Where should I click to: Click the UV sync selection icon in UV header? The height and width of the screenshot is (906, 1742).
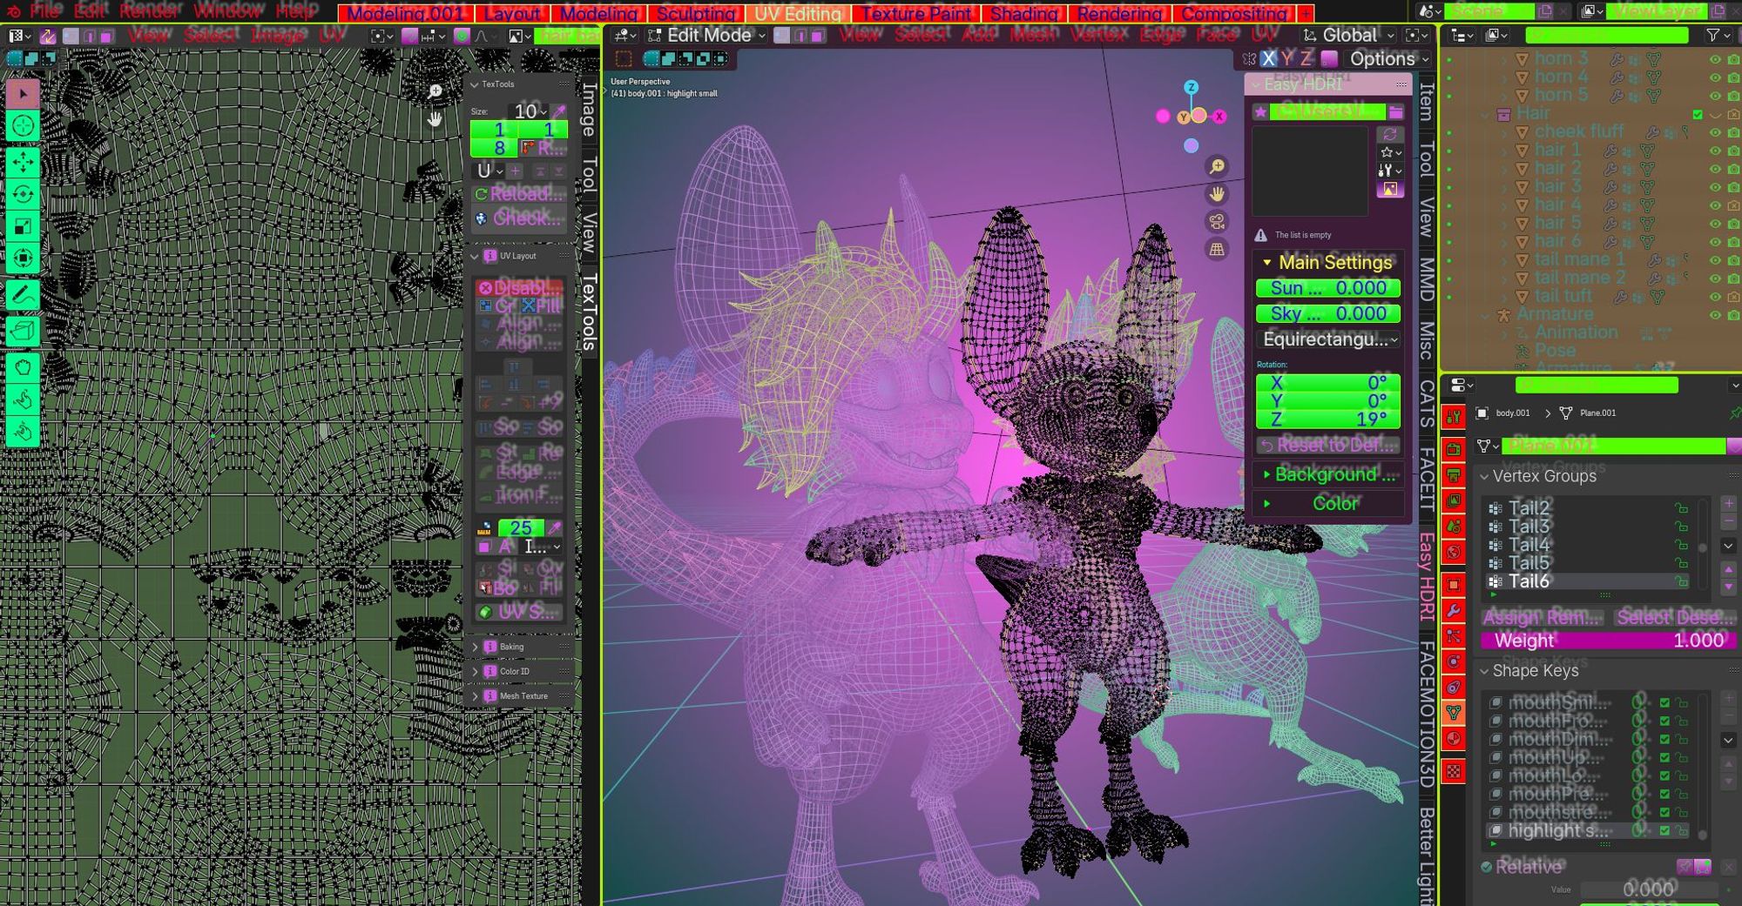[48, 36]
